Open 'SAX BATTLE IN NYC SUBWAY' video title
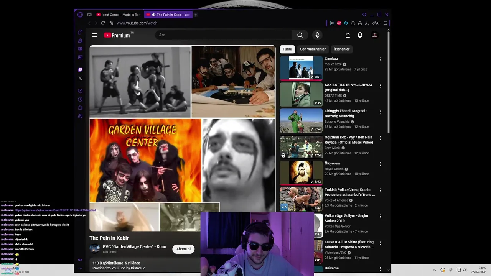 [348, 87]
